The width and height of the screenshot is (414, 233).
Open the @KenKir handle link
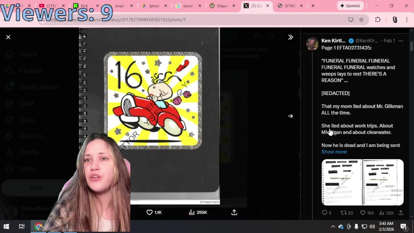coord(366,41)
